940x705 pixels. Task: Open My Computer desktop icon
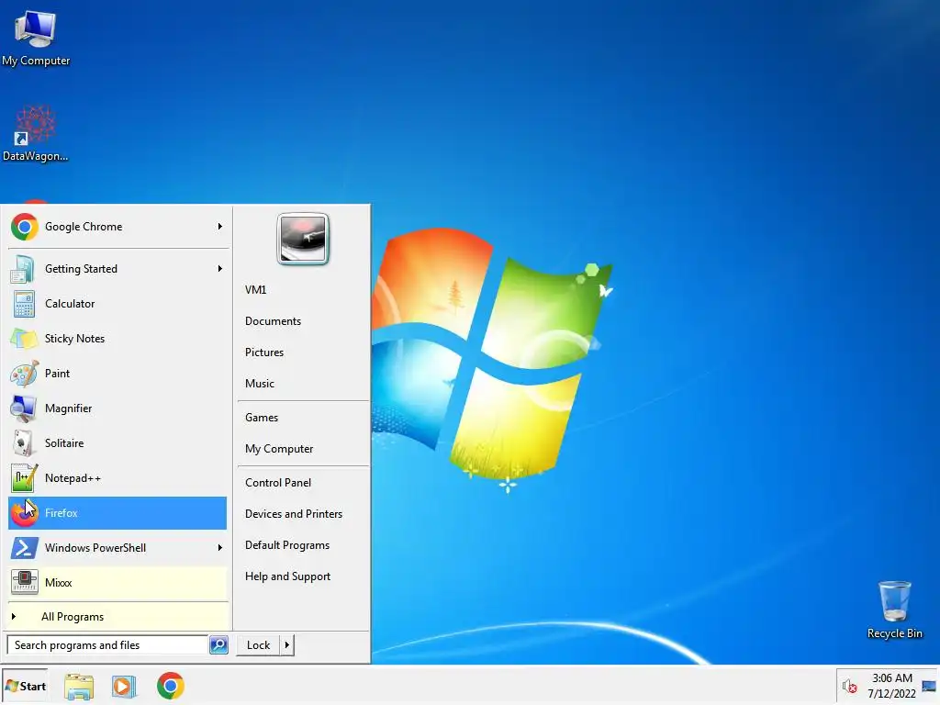coord(36,38)
